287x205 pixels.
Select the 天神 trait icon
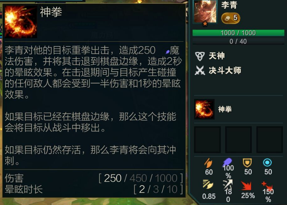[200, 56]
